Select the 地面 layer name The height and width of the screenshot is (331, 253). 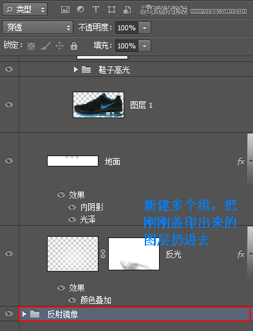pyautogui.click(x=113, y=161)
